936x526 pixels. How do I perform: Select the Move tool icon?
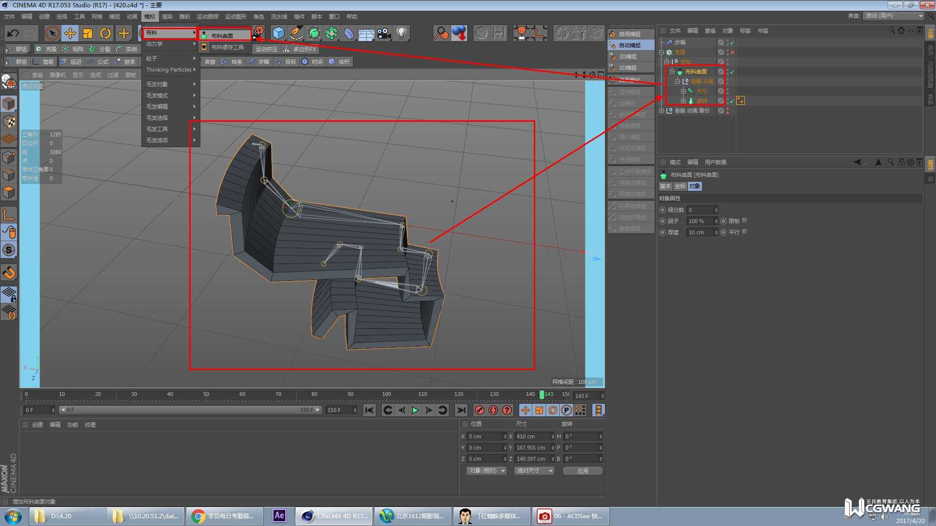click(70, 33)
